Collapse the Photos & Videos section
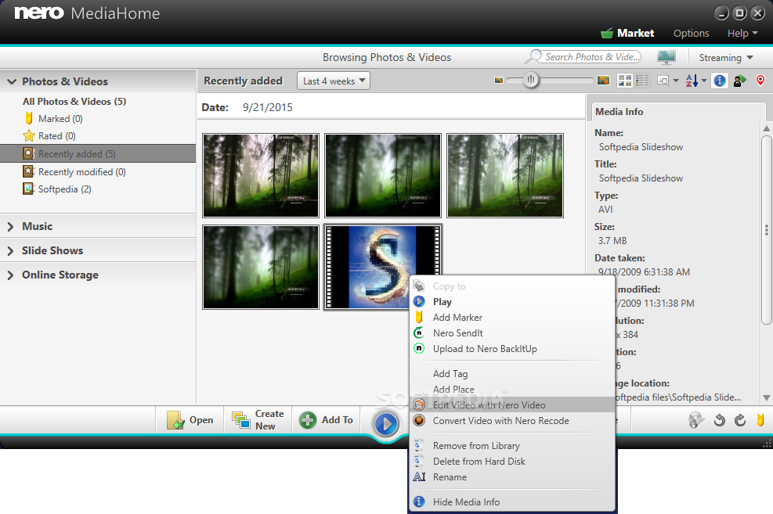 pyautogui.click(x=12, y=81)
